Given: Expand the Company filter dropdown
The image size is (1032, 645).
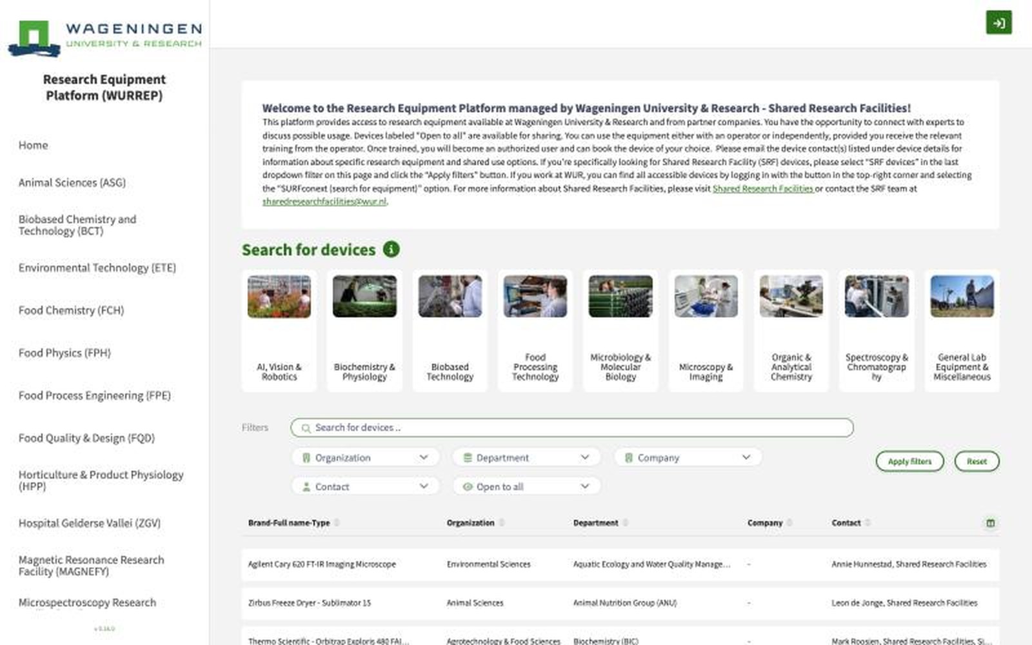Looking at the screenshot, I should [x=688, y=457].
